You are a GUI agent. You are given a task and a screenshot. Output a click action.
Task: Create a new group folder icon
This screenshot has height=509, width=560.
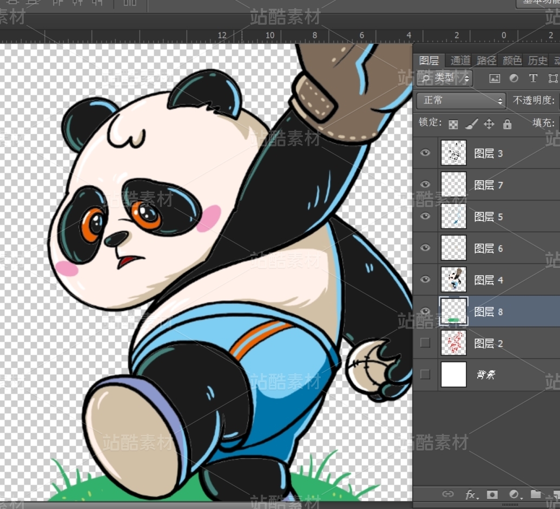535,494
